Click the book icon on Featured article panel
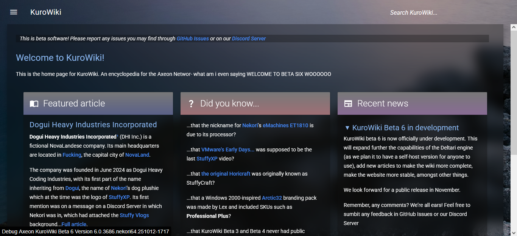This screenshot has width=517, height=236. (x=34, y=103)
